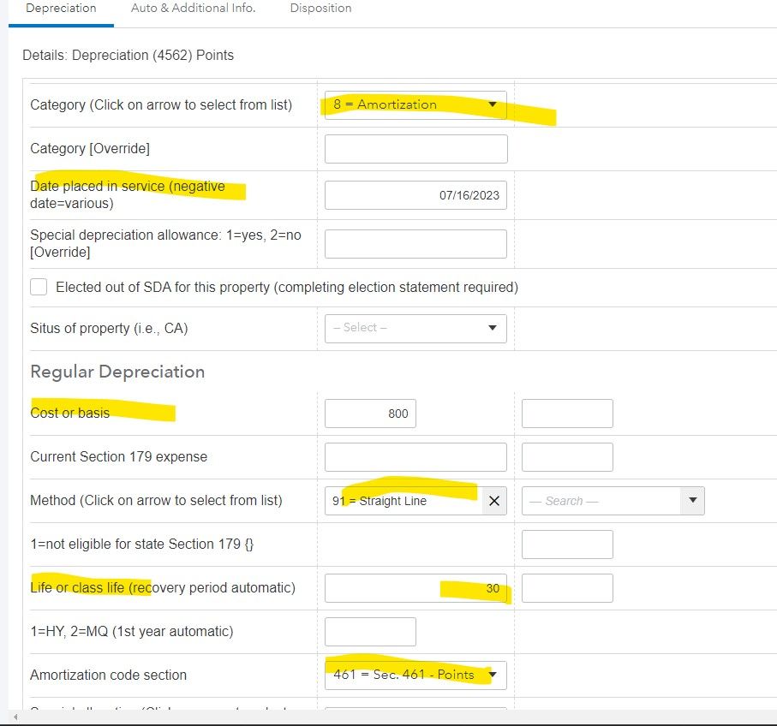Open the Disposition tab
This screenshot has width=777, height=726.
click(320, 9)
